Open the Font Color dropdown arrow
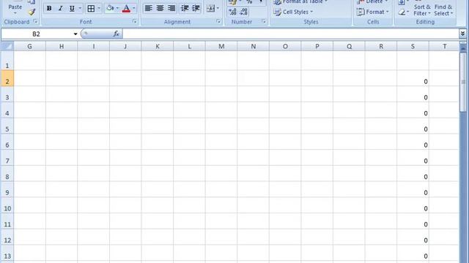 pyautogui.click(x=134, y=8)
